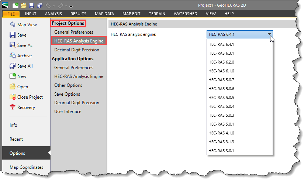Click the Save disk icon in quick access toolbar
The width and height of the screenshot is (304, 181).
coord(32,6)
